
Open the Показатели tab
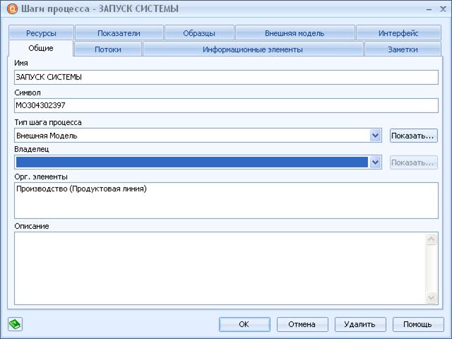pos(119,33)
